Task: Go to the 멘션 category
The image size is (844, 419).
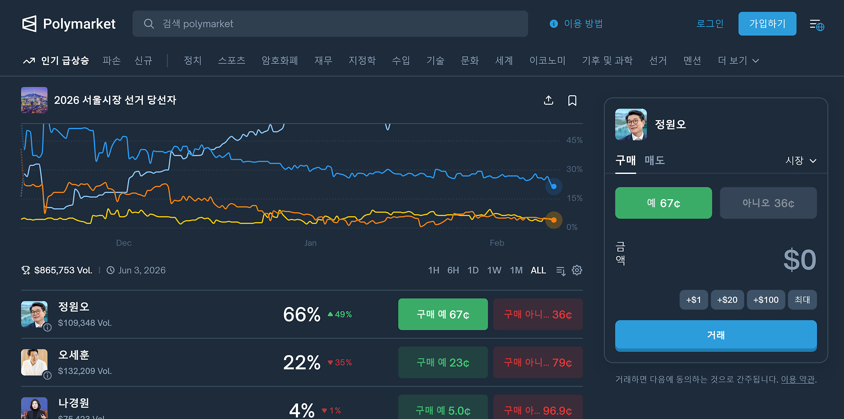Action: pos(692,61)
